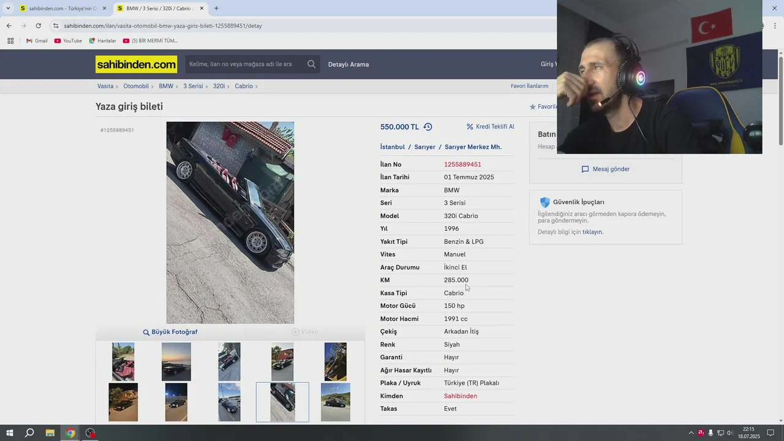This screenshot has height=441, width=784.
Task: Reload the page with refresh icon
Action: coord(38,26)
